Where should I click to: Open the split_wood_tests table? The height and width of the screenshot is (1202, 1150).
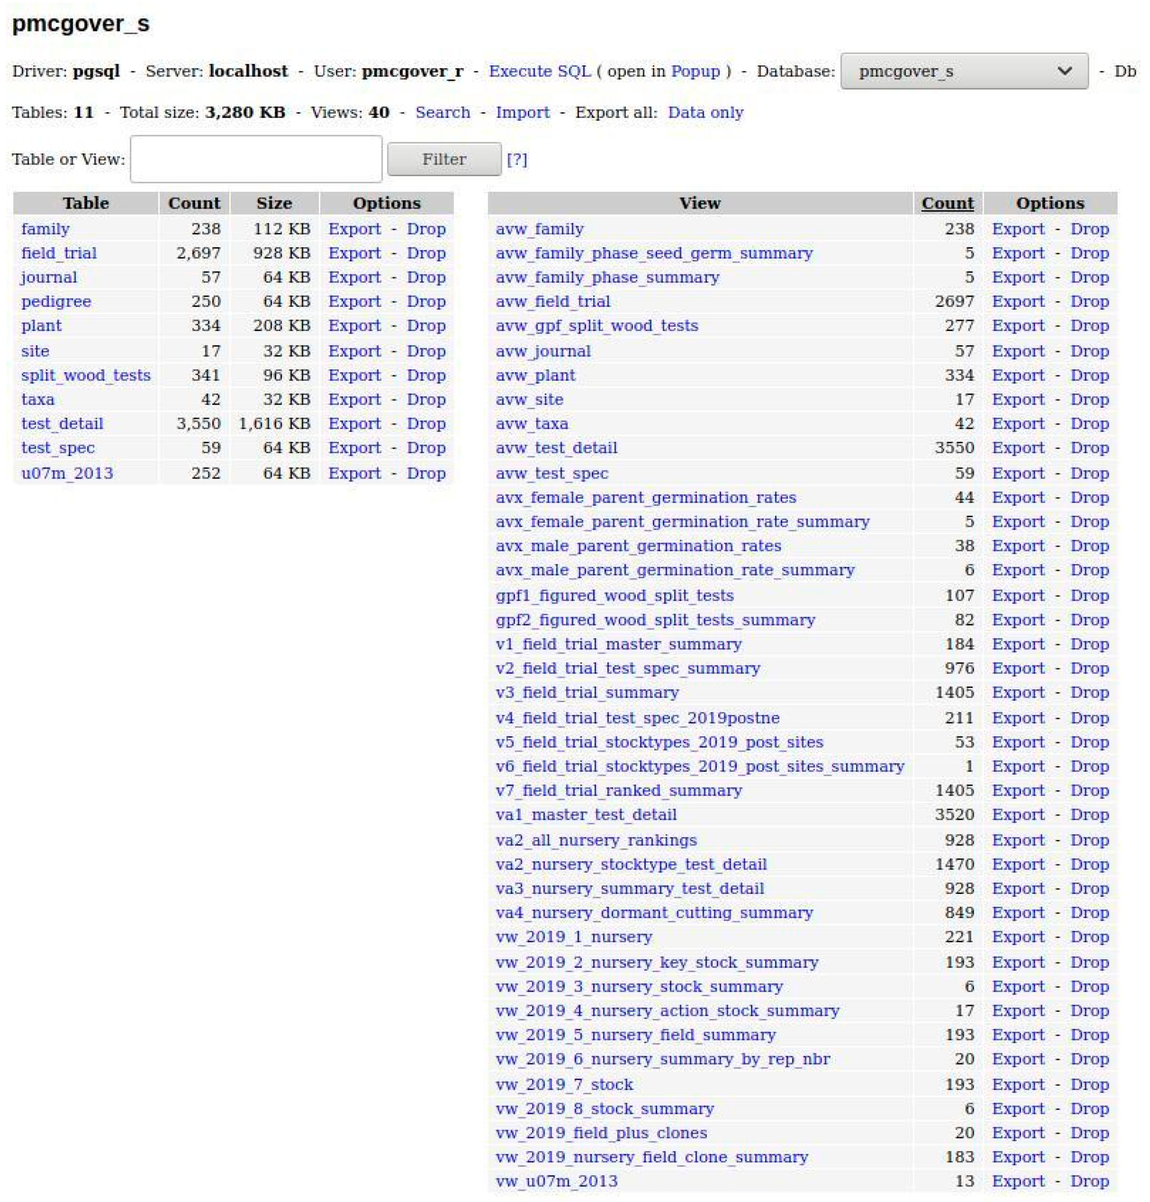pyautogui.click(x=86, y=375)
